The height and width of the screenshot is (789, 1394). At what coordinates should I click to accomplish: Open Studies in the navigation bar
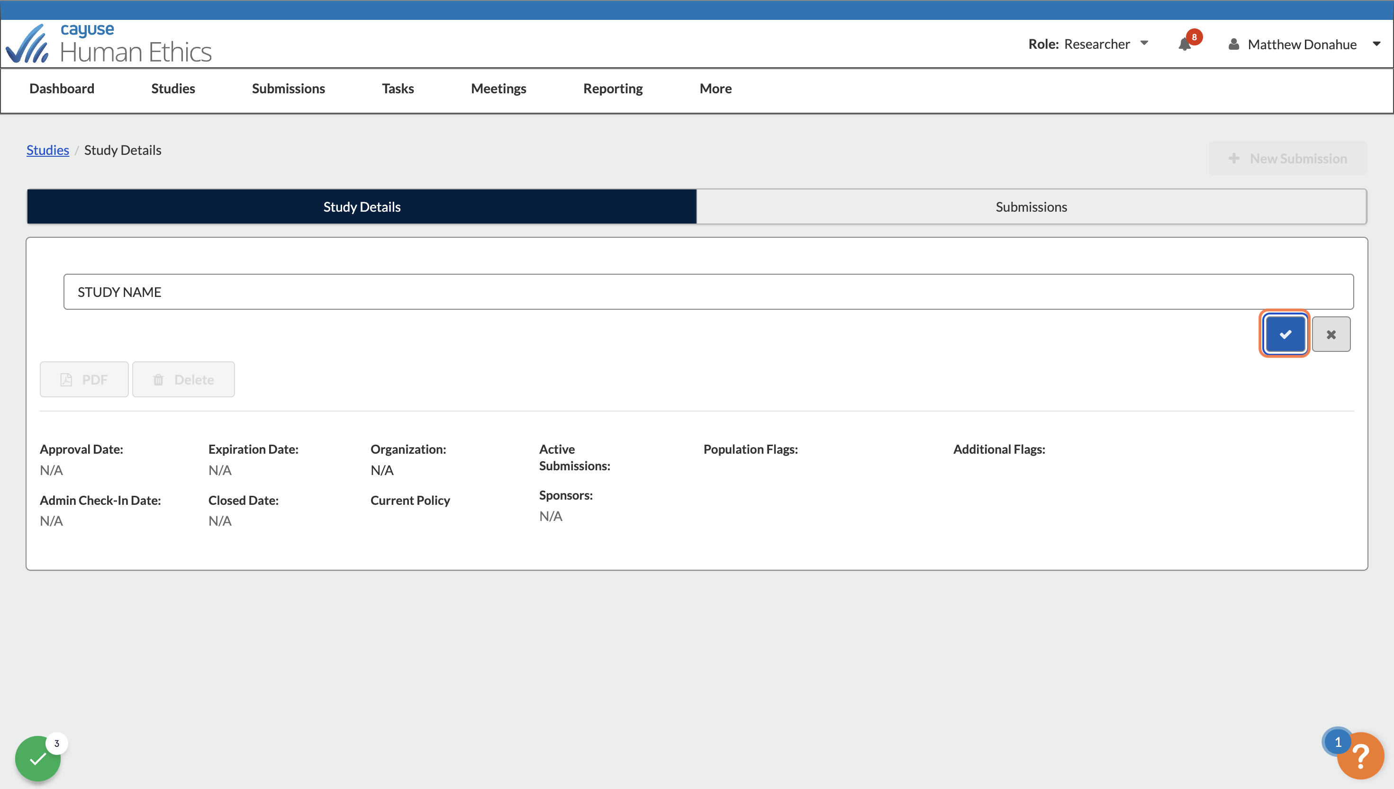tap(173, 89)
